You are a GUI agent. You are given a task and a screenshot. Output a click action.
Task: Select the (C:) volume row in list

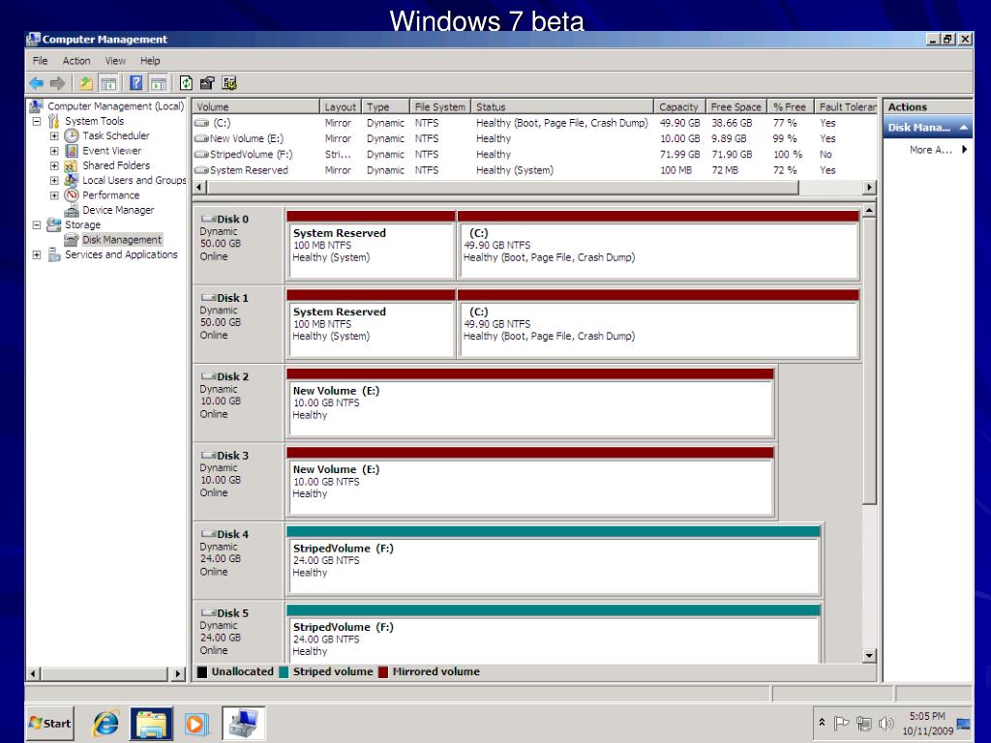click(x=535, y=123)
